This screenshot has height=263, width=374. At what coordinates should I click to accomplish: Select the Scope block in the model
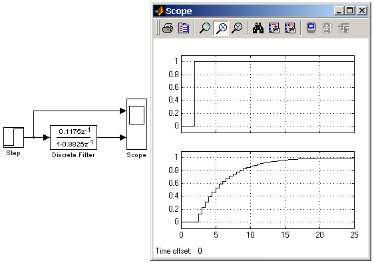[x=136, y=124]
